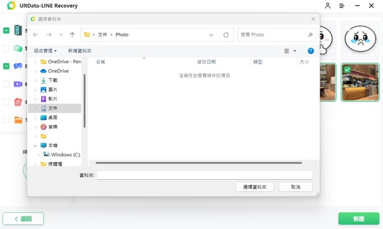The width and height of the screenshot is (383, 229).
Task: Toggle the chat bubble category checkbox
Action: 6,48
